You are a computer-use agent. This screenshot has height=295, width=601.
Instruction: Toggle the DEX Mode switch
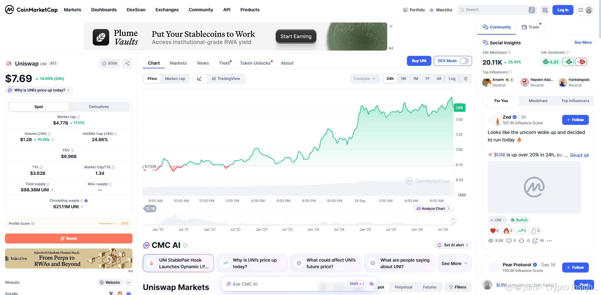(x=464, y=61)
